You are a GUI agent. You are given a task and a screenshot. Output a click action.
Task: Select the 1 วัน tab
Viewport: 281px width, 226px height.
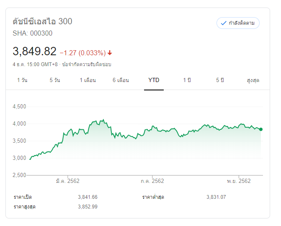22,80
